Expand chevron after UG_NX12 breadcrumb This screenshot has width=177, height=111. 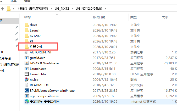(x=72, y=9)
